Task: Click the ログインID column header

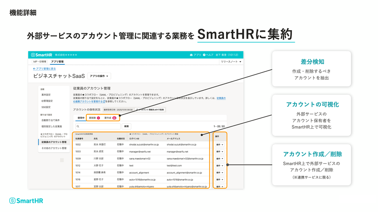Action: point(134,139)
